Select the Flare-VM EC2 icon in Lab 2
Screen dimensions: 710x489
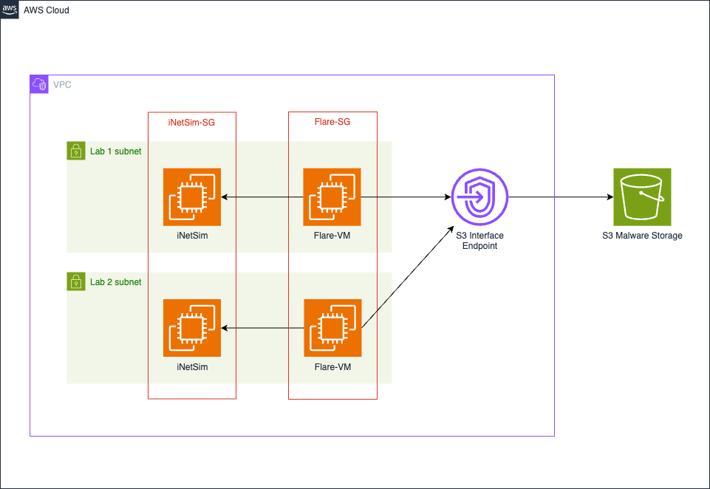pyautogui.click(x=332, y=328)
